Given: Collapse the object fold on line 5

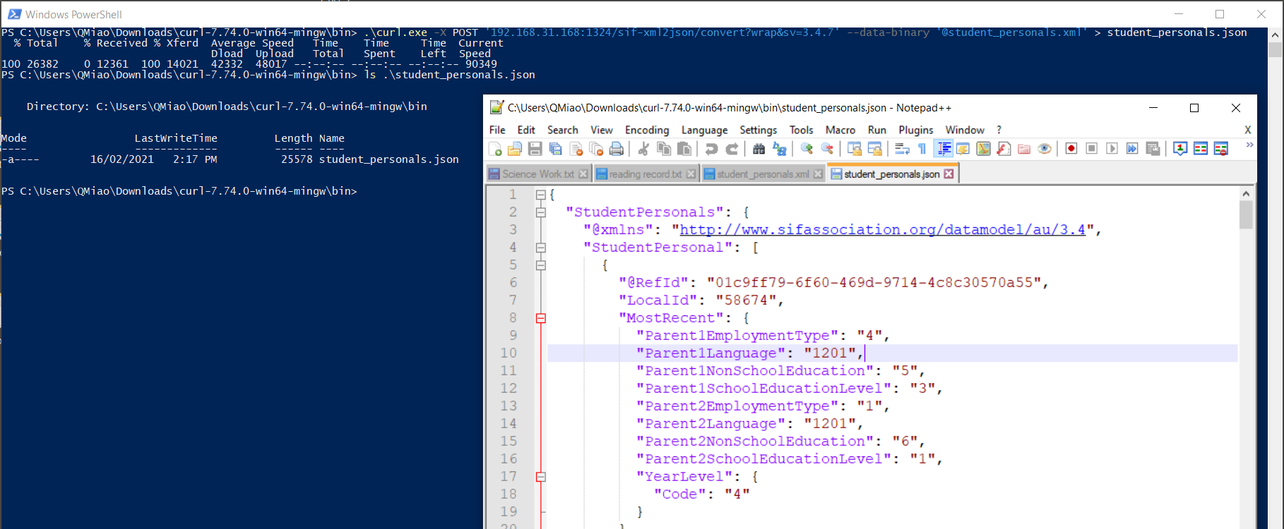Looking at the screenshot, I should click(x=541, y=265).
